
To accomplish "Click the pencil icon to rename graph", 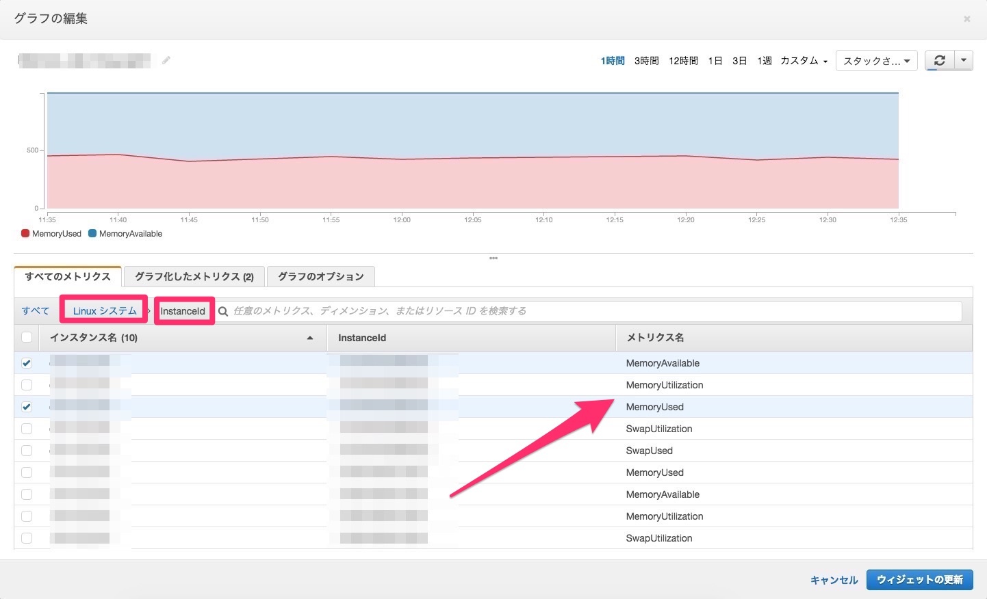I will point(166,61).
